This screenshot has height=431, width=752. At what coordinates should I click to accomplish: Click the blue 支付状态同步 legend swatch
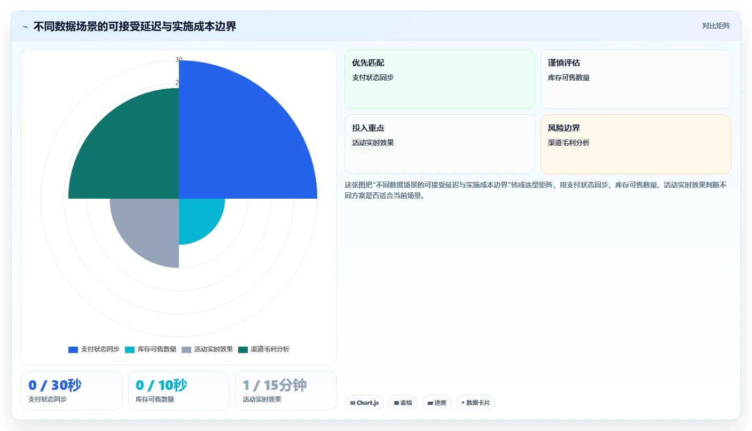[x=73, y=349]
